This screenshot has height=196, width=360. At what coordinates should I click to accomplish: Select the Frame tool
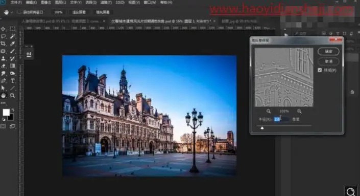(3, 51)
